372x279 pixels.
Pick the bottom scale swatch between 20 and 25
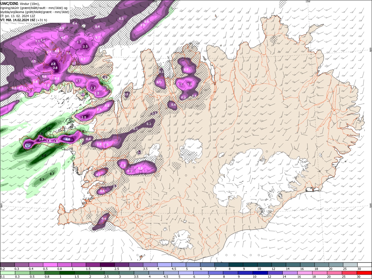click(334, 273)
